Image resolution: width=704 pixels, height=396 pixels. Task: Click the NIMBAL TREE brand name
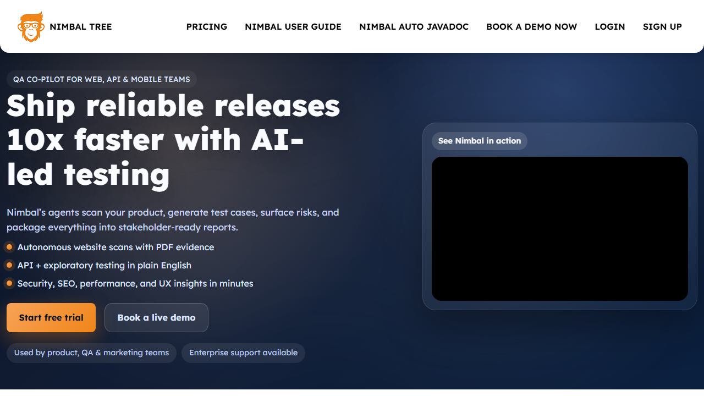coord(80,26)
